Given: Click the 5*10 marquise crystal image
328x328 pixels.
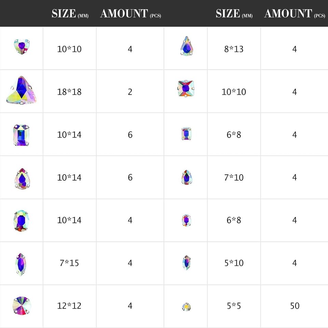Looking at the screenshot, I should [x=186, y=263].
